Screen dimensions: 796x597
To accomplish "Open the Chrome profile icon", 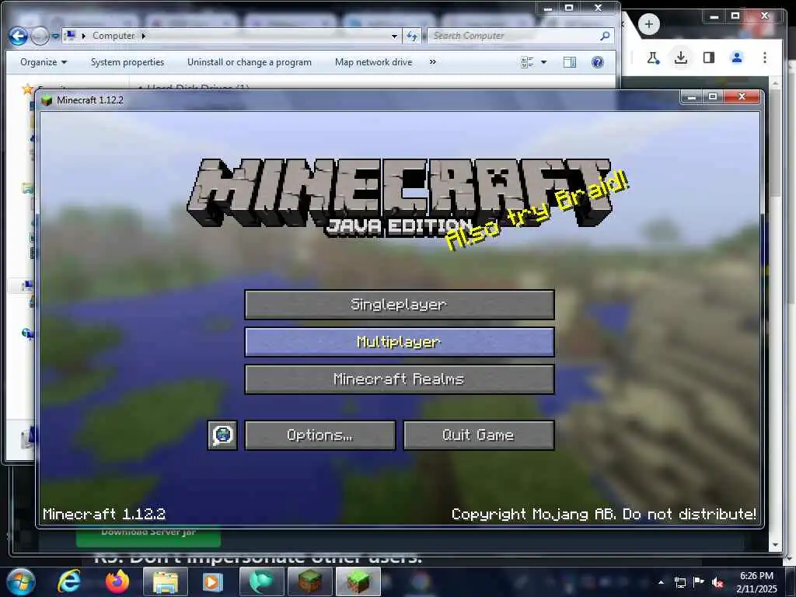I will [737, 58].
